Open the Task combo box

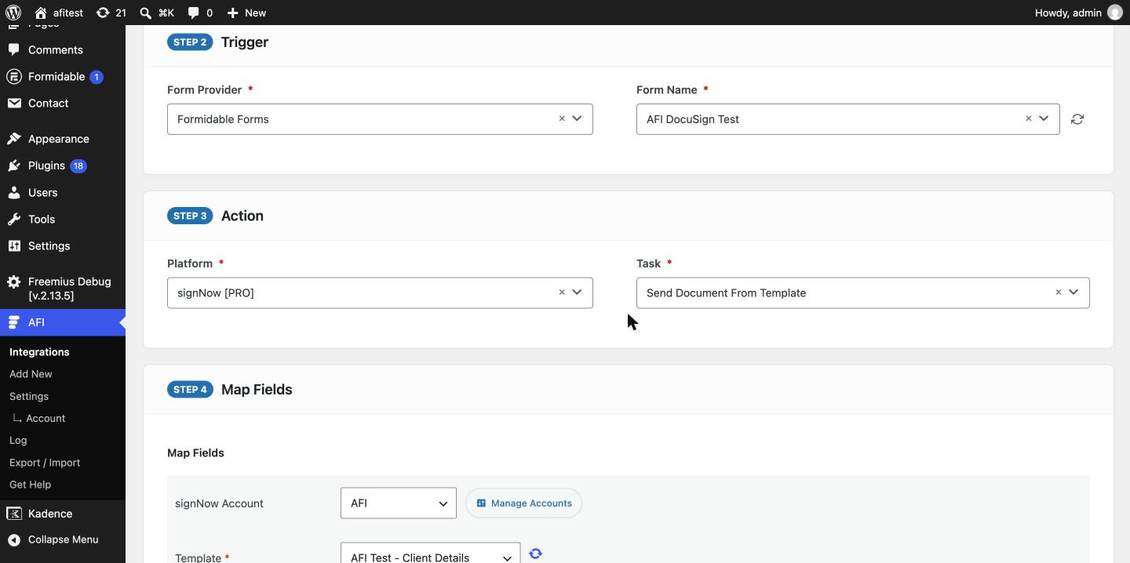[863, 292]
